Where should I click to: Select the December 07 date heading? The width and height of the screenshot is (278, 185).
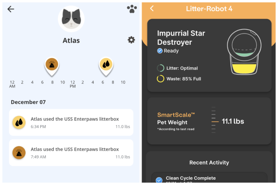(x=28, y=102)
